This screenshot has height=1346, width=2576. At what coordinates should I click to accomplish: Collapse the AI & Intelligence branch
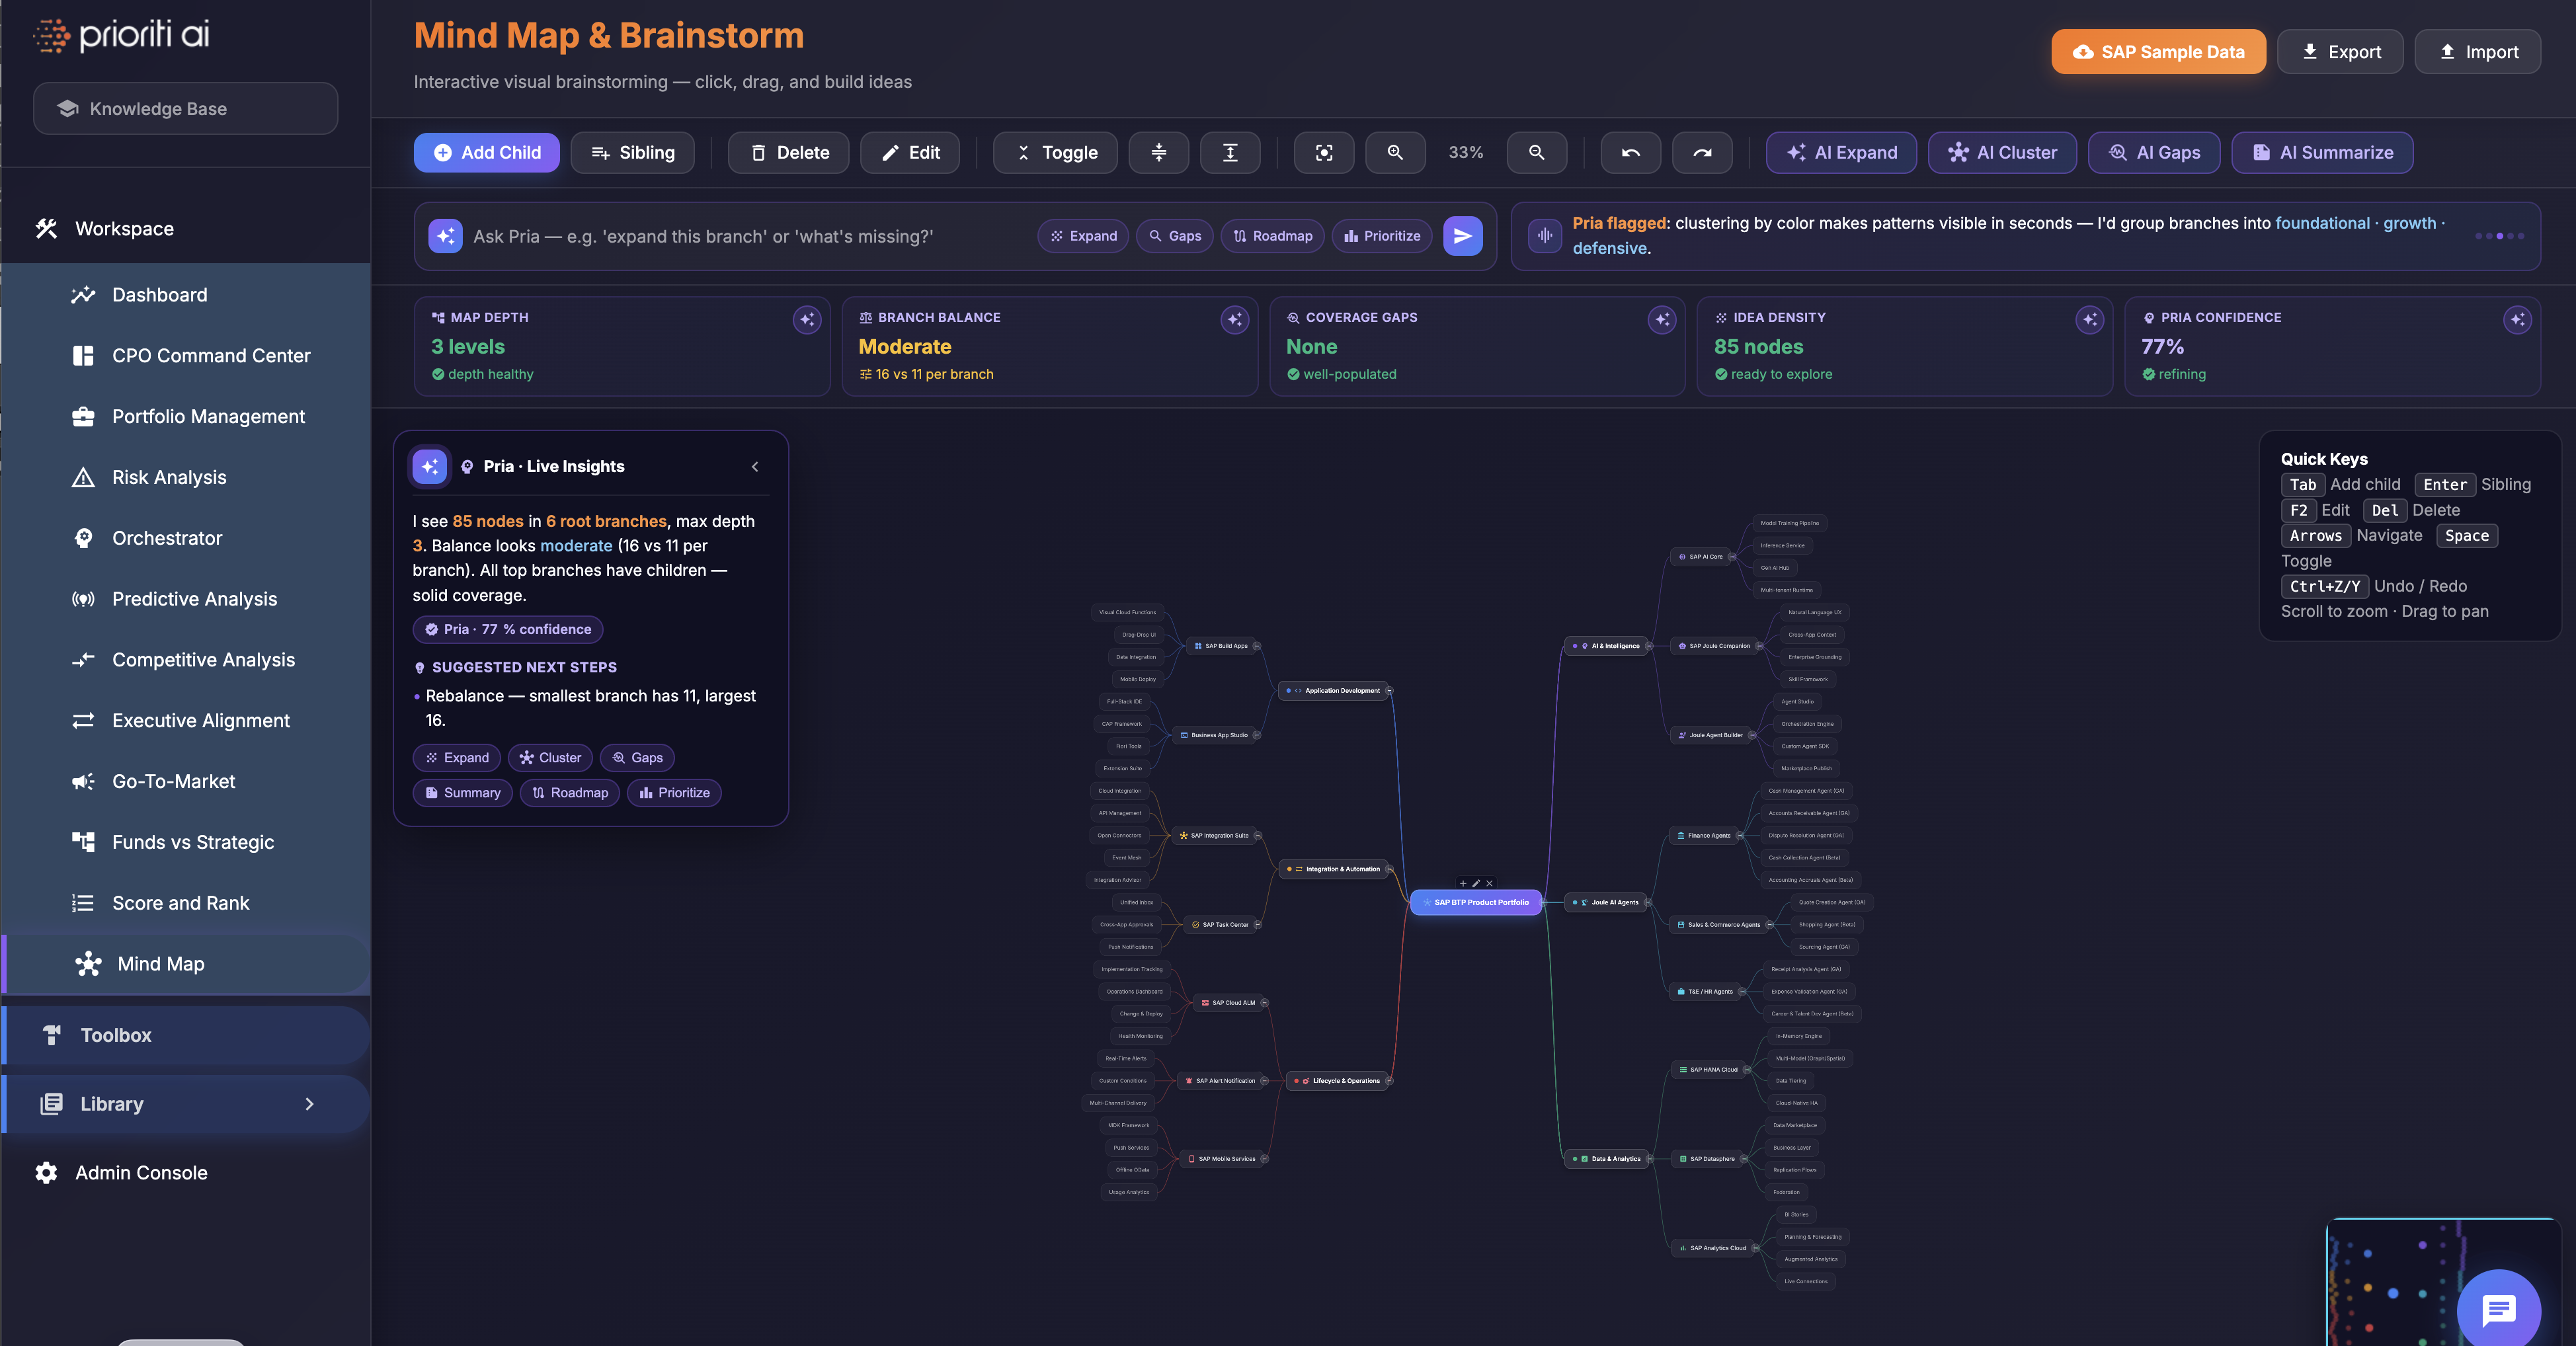[x=1648, y=646]
